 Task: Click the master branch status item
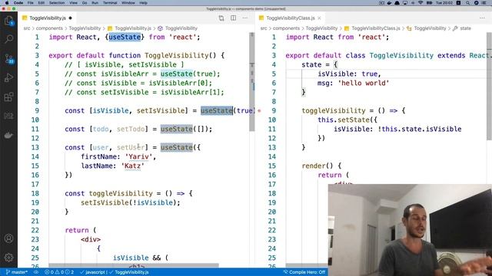17,272
